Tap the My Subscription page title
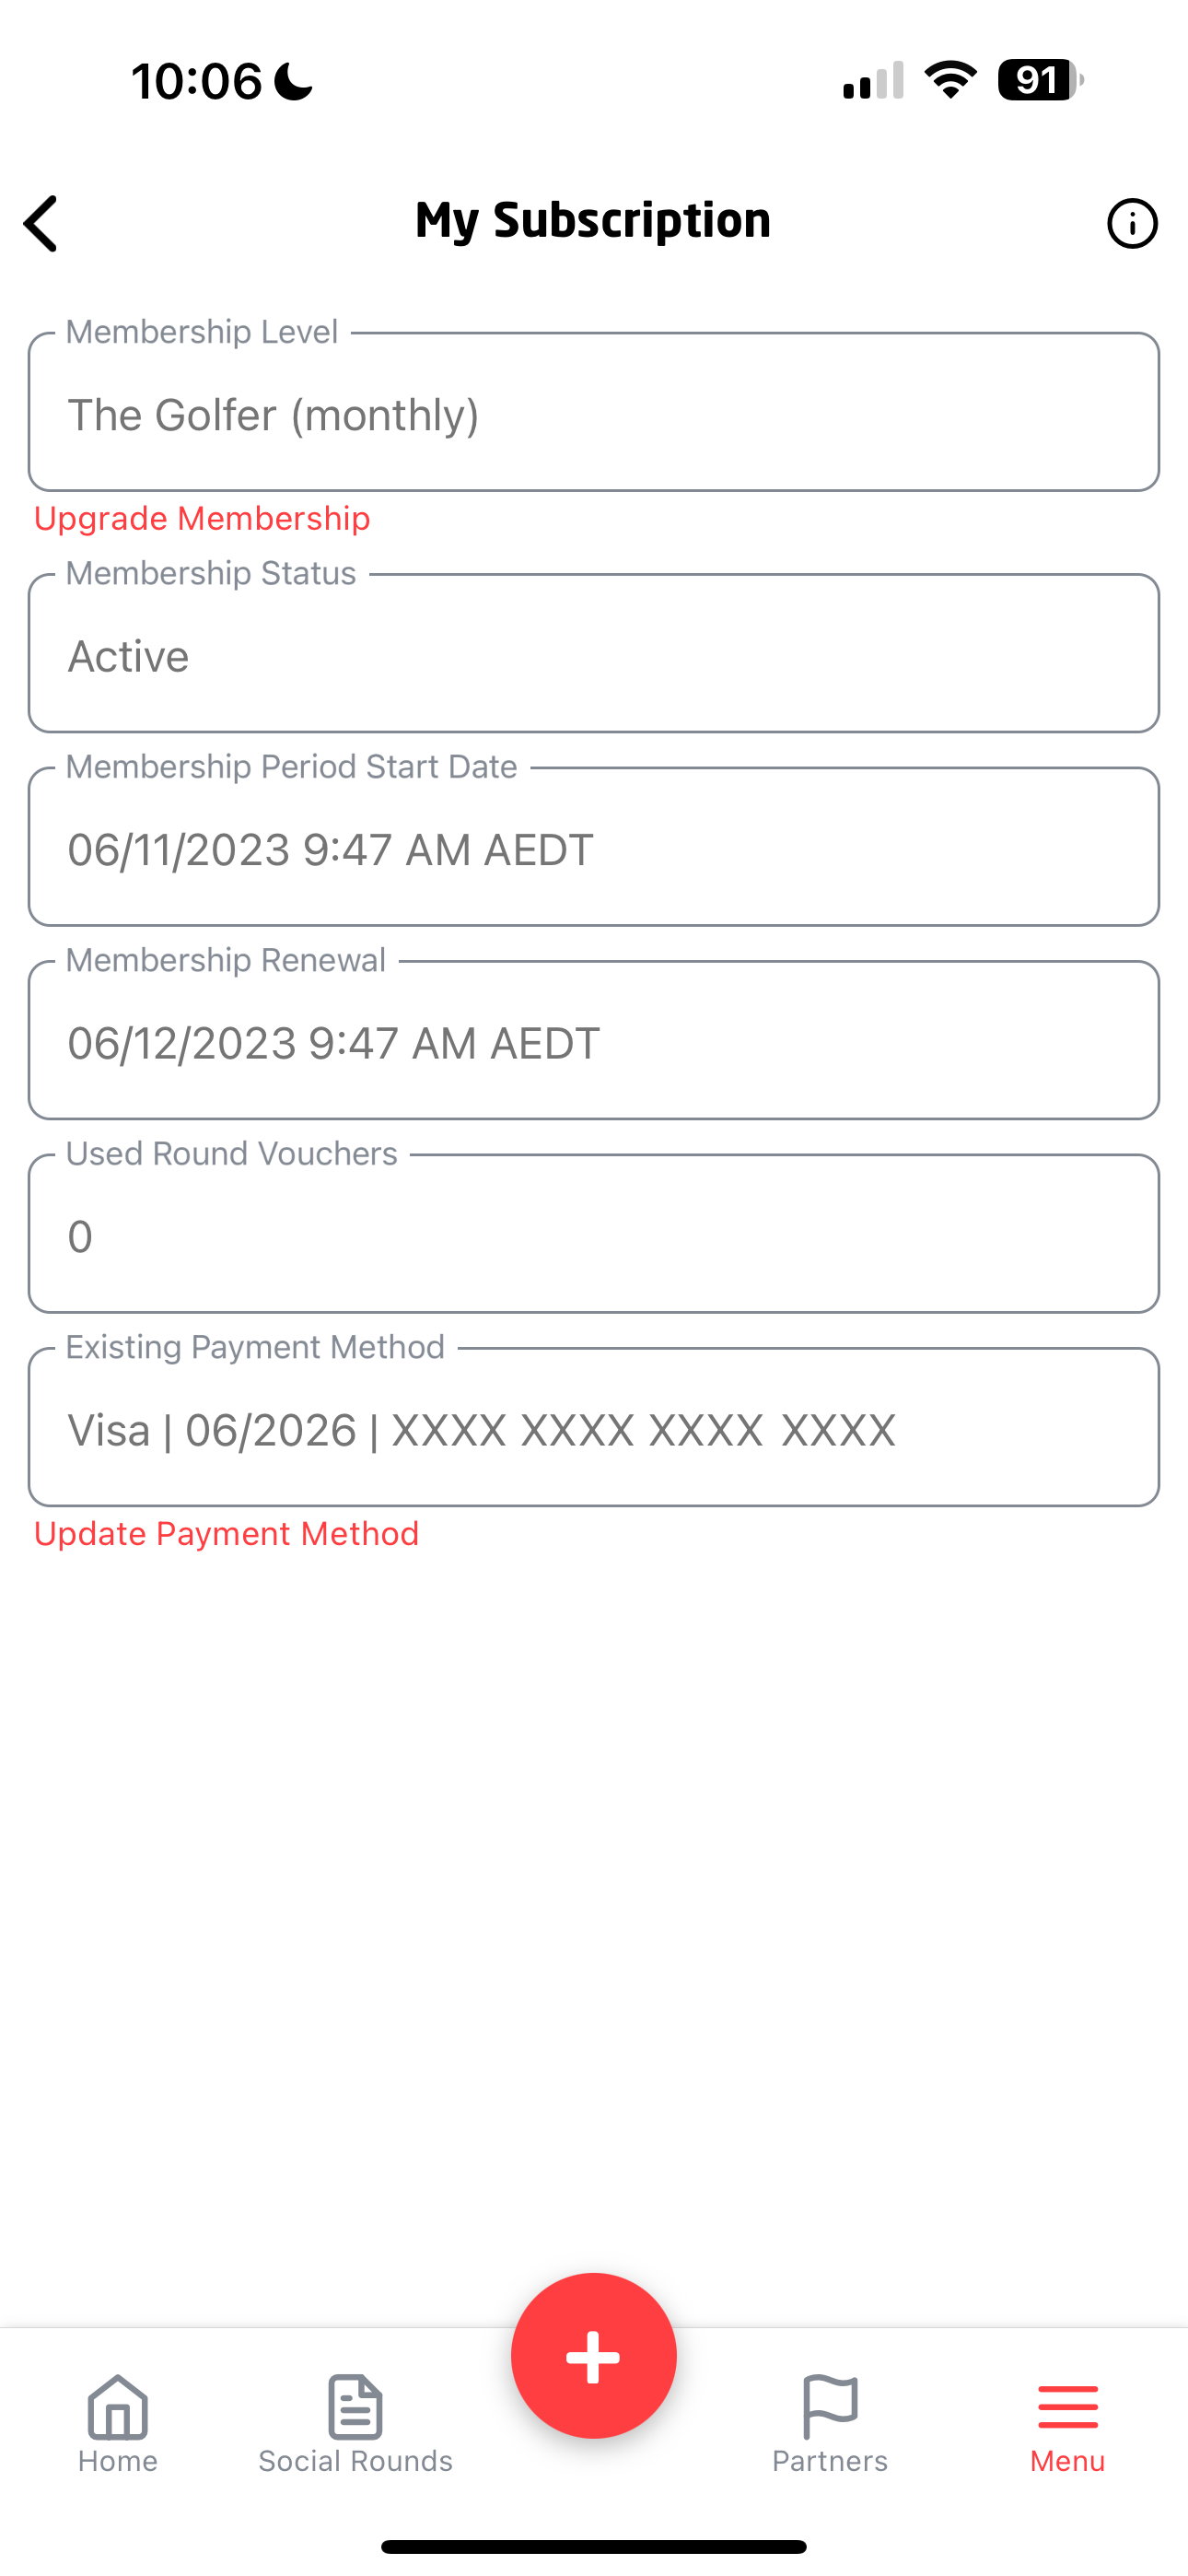The image size is (1188, 2576). (x=593, y=220)
